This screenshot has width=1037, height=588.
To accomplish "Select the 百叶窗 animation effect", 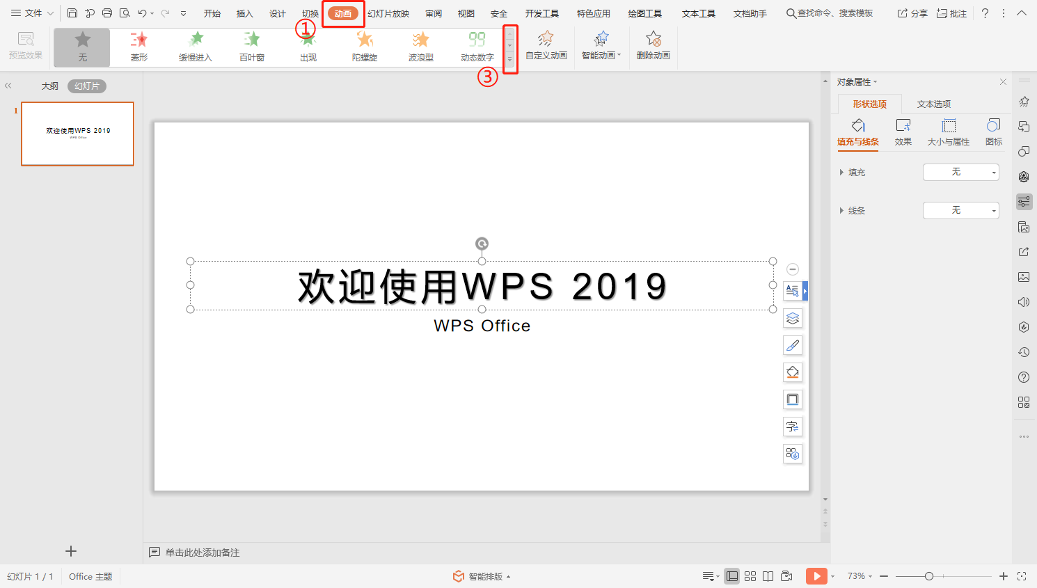I will 252,47.
